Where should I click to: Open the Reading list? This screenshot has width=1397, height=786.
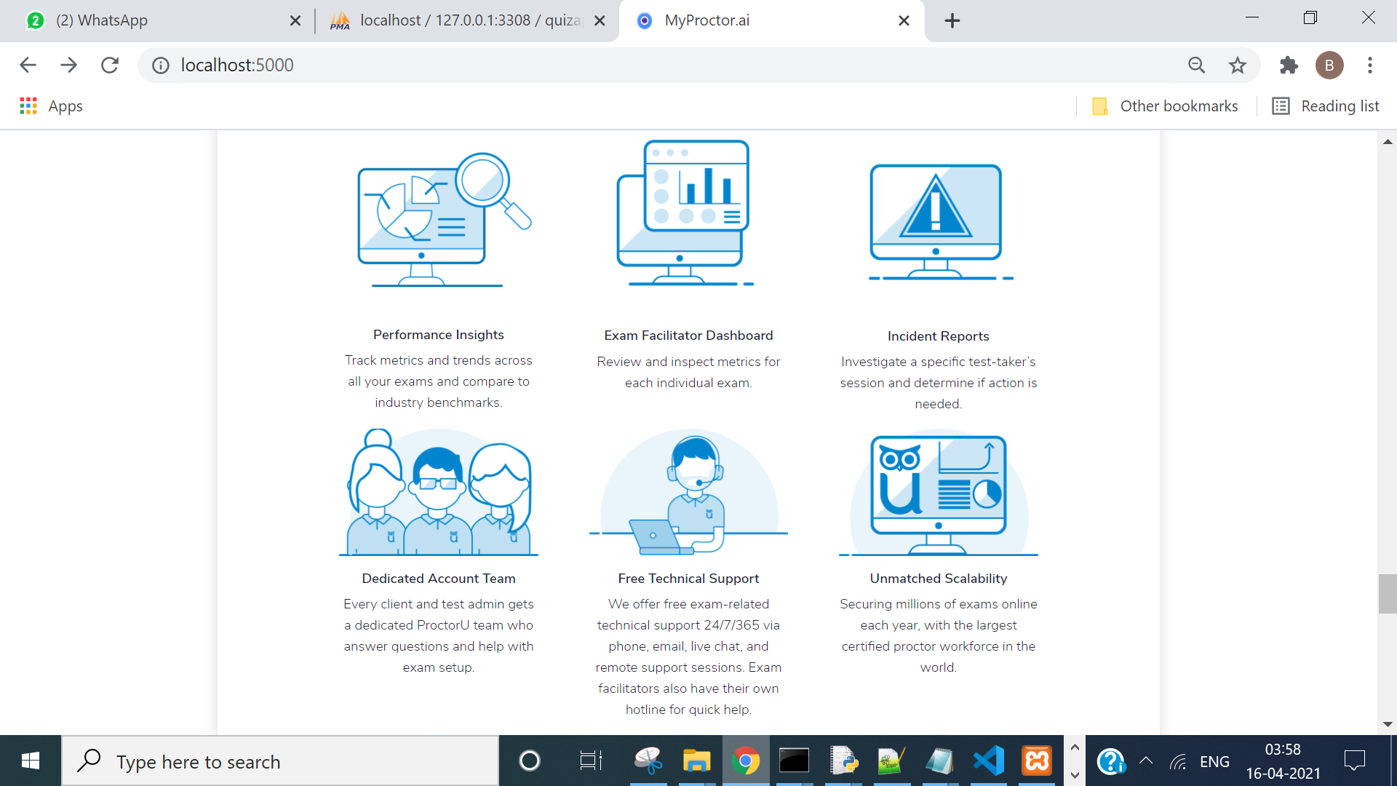1326,106
